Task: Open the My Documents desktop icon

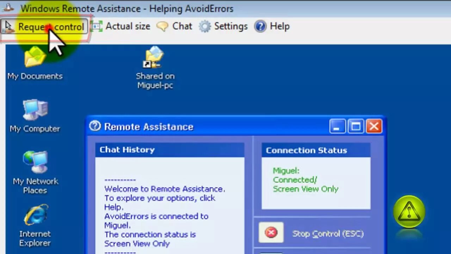Action: [x=35, y=64]
